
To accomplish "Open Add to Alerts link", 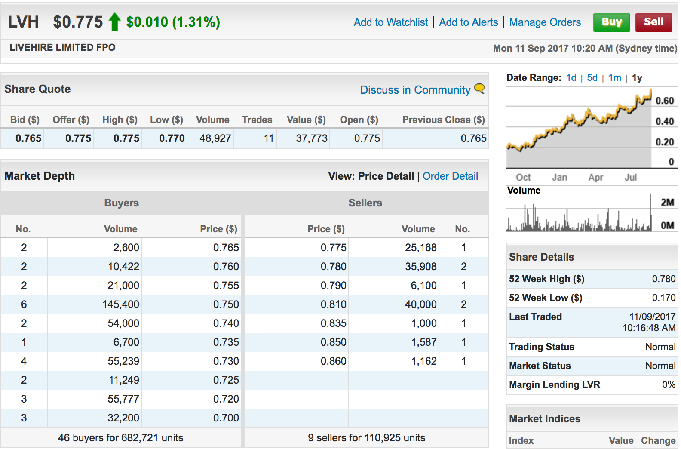I will (468, 22).
